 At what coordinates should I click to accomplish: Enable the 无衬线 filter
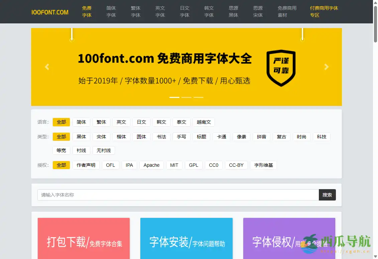coord(104,150)
